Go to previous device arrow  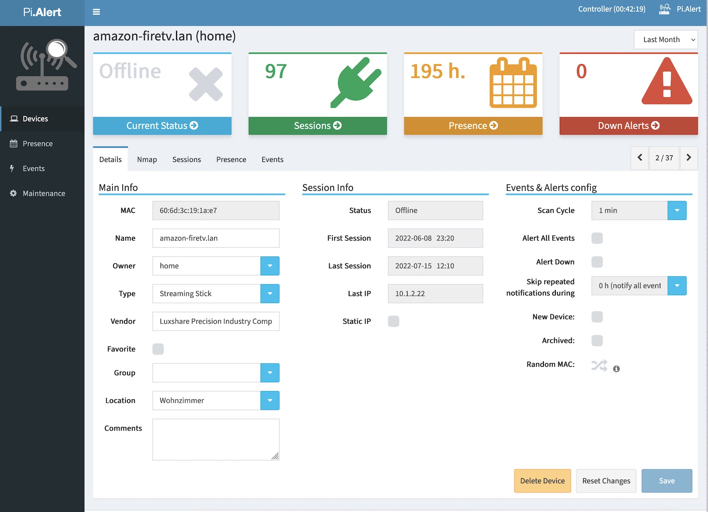coord(640,158)
